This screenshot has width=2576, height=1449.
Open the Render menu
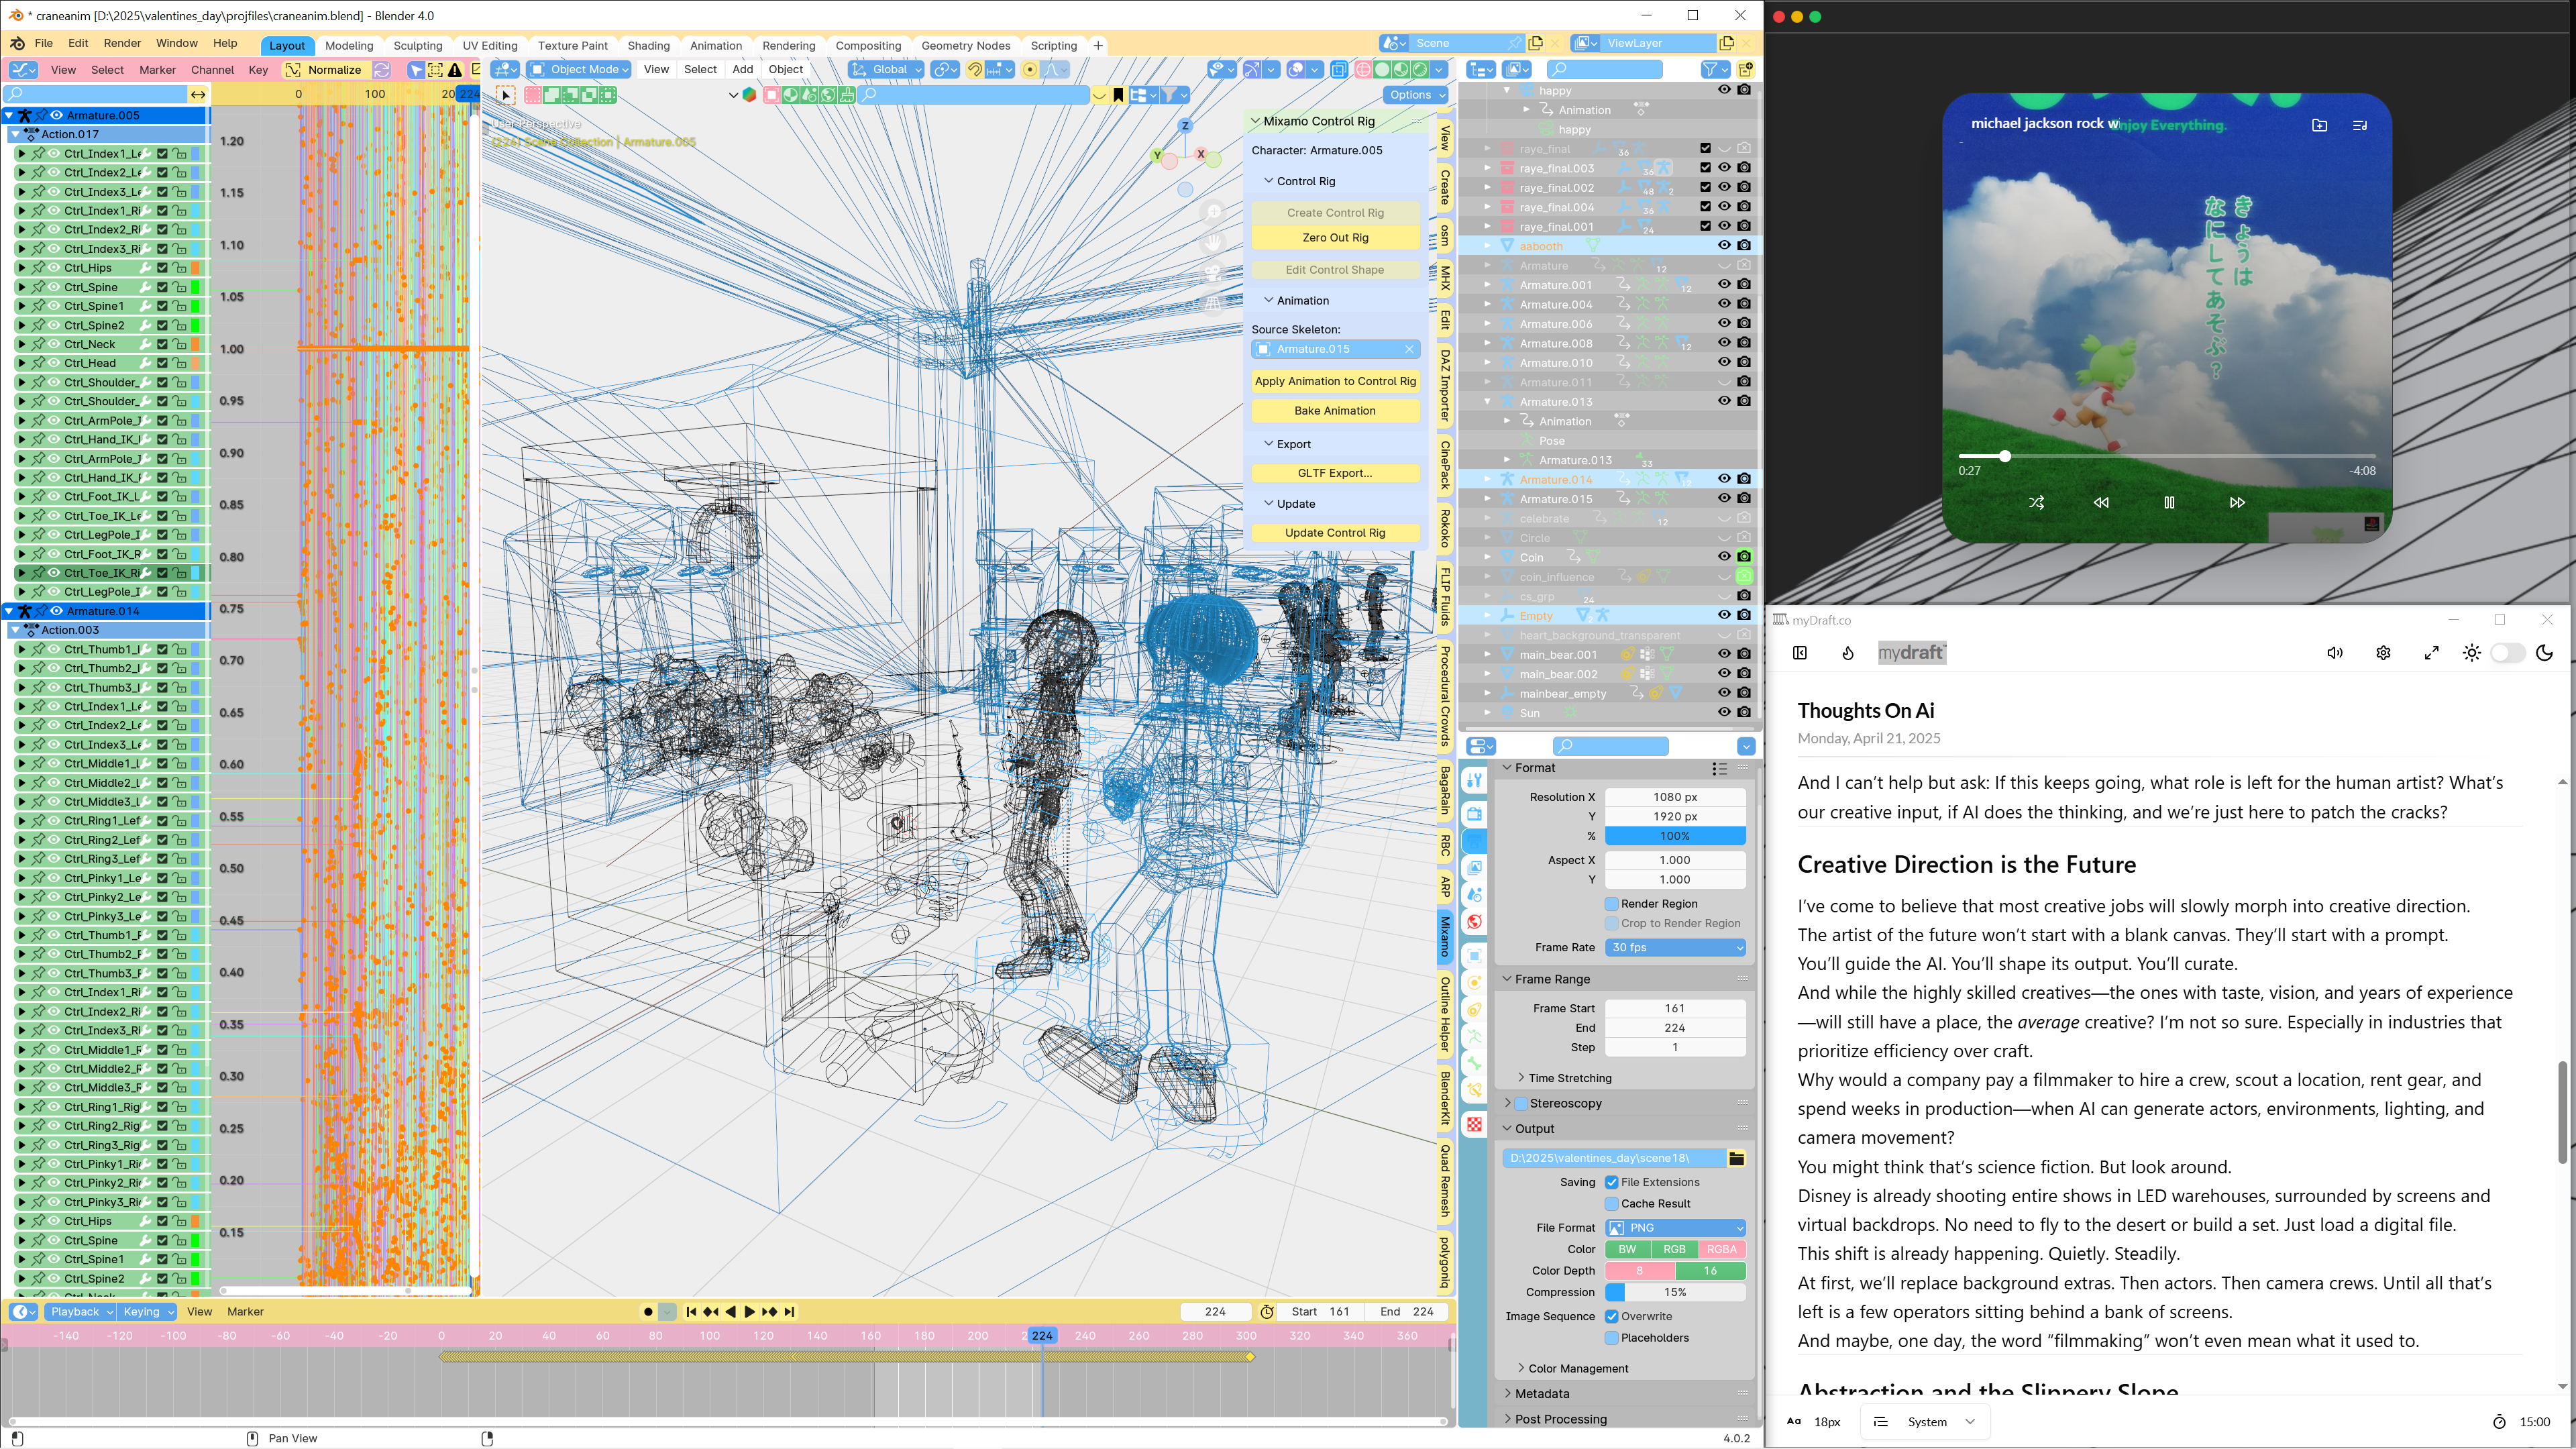tap(122, 43)
